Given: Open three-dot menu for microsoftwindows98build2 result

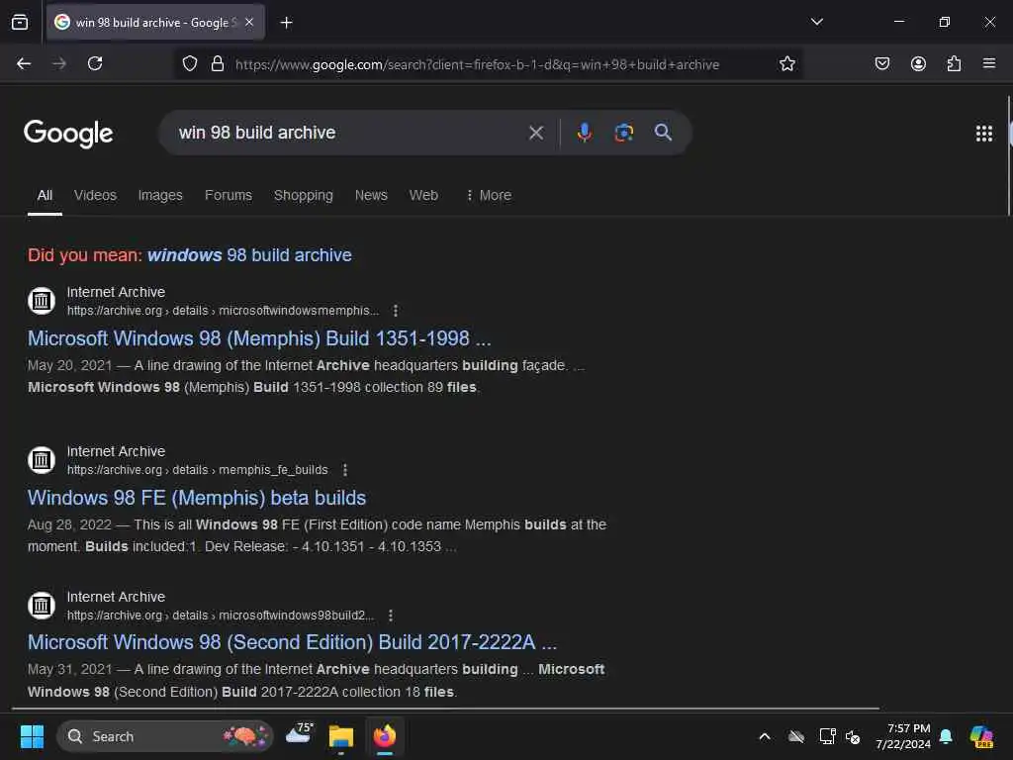Looking at the screenshot, I should [x=390, y=616].
